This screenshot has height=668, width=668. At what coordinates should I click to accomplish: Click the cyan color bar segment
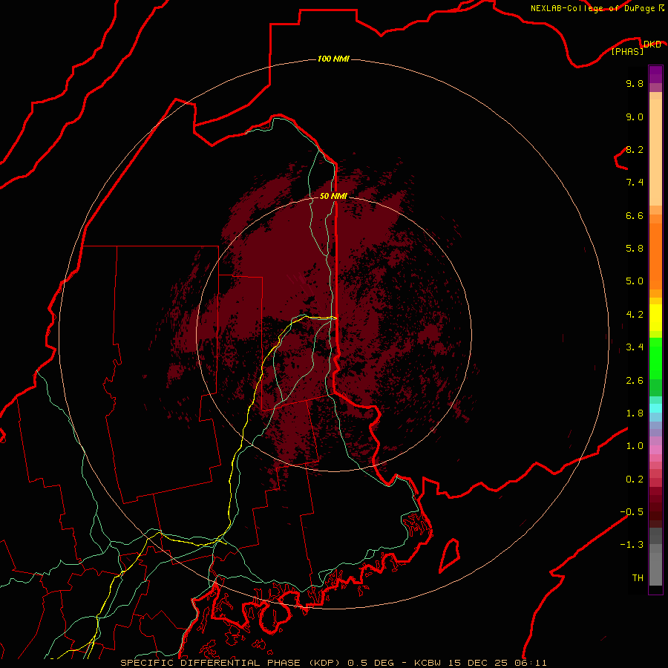[x=655, y=408]
